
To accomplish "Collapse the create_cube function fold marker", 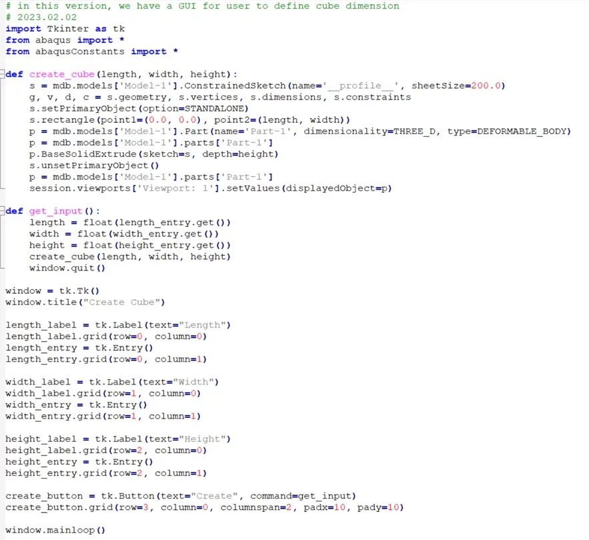I will 2,73.
